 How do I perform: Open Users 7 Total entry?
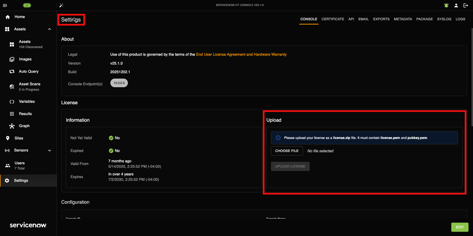[x=28, y=166]
